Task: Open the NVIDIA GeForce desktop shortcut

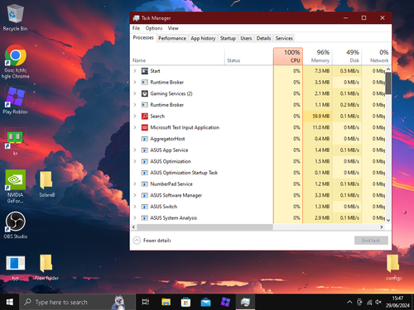Action: point(15,187)
